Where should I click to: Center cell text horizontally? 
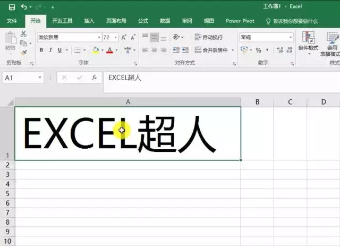(154, 50)
